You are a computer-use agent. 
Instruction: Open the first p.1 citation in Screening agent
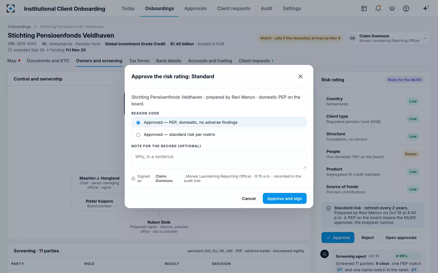pyautogui.click(x=340, y=270)
